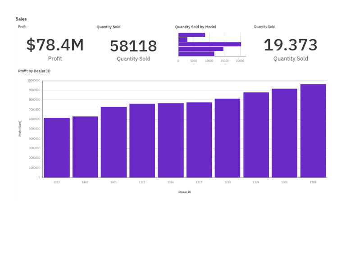Screen dimensions: 346x267
Task: Click the Quantity Sold title above 19.373
Action: [x=264, y=27]
